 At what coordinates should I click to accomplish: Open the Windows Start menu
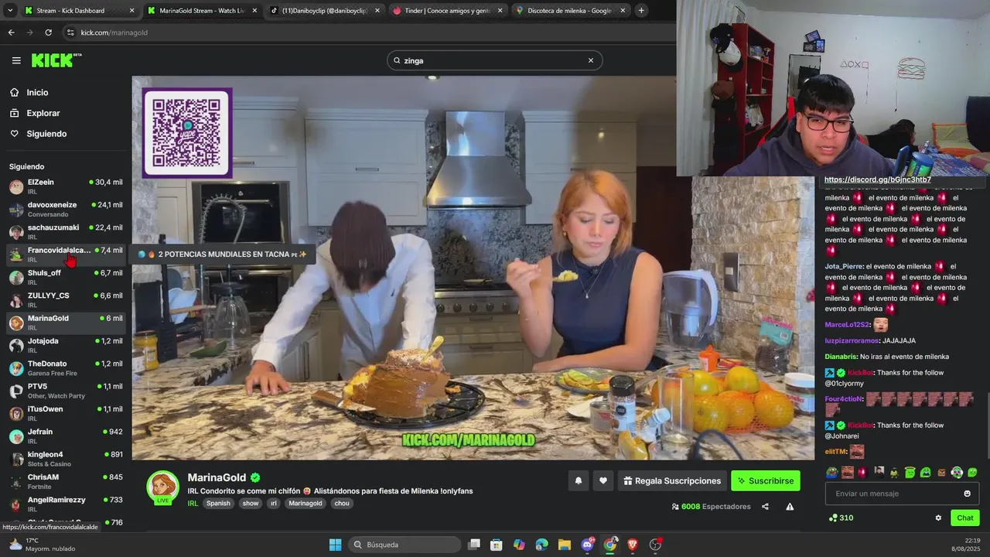pyautogui.click(x=335, y=545)
